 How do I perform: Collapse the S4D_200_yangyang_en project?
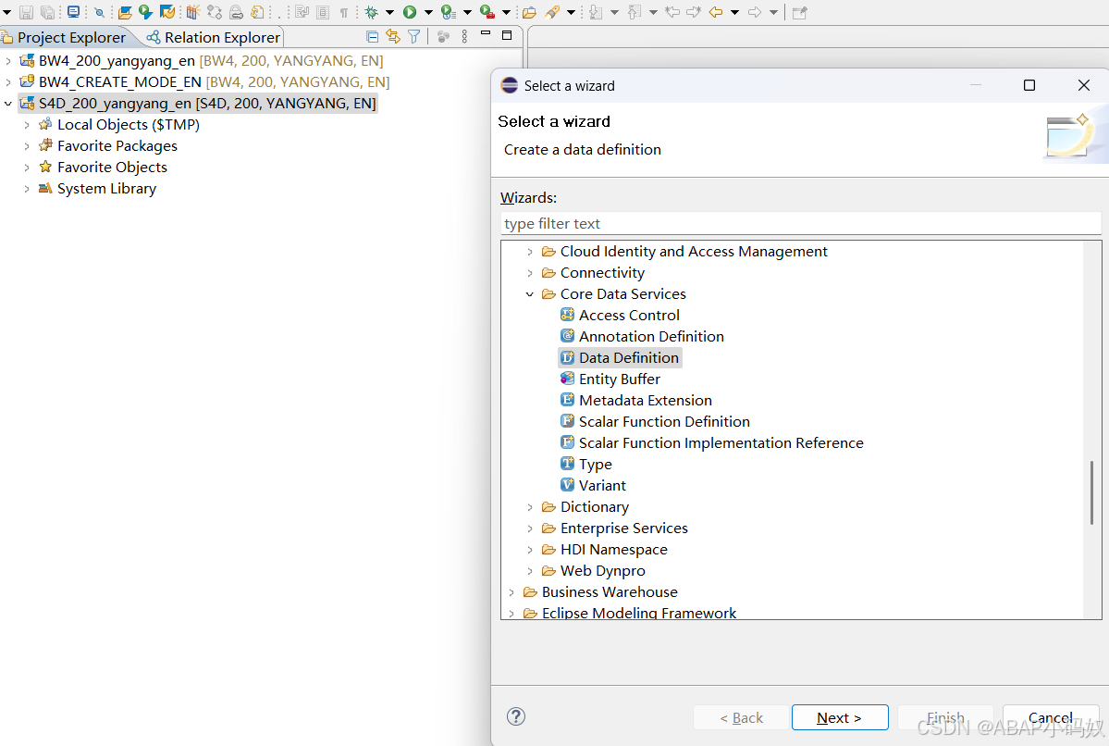coord(8,104)
